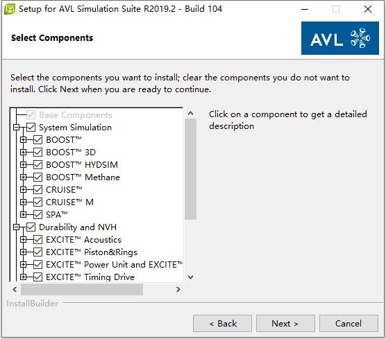Click the down arrow of vertical scrollbar
Viewport: 386px width, 339px height.
190,277
